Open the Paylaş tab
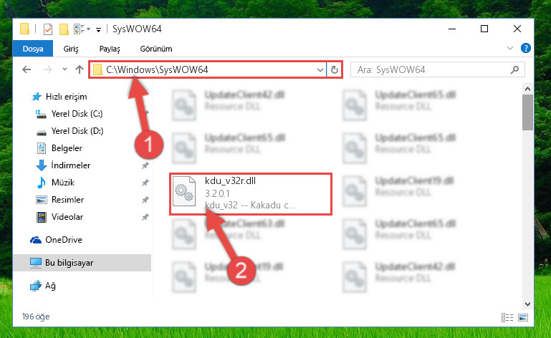The width and height of the screenshot is (551, 338). [x=110, y=49]
